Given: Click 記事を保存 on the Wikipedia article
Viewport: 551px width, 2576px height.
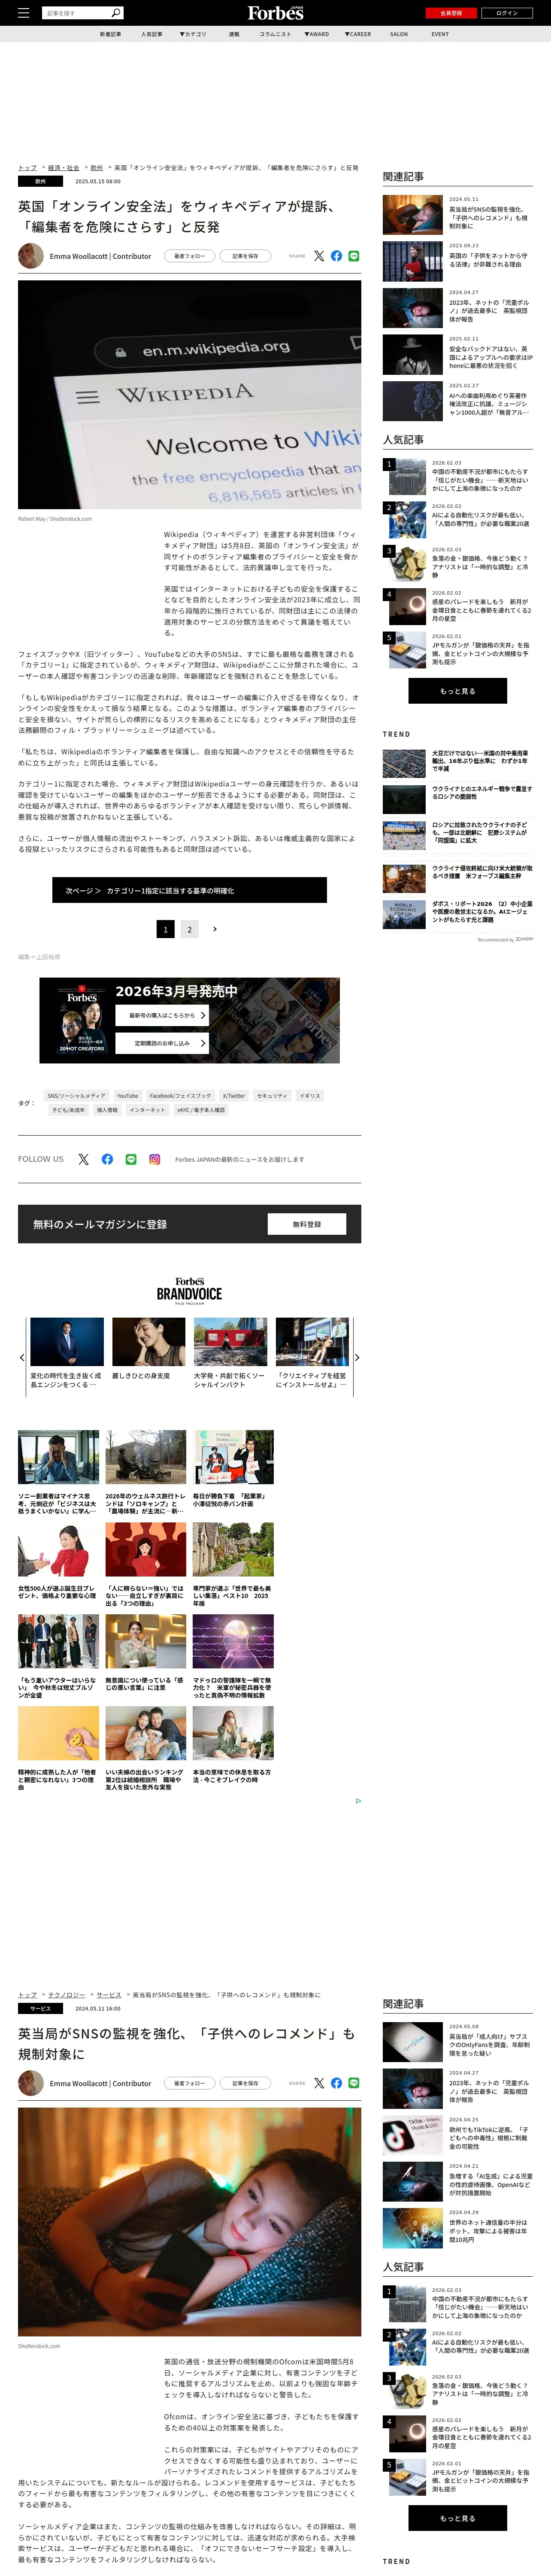Looking at the screenshot, I should (x=245, y=256).
